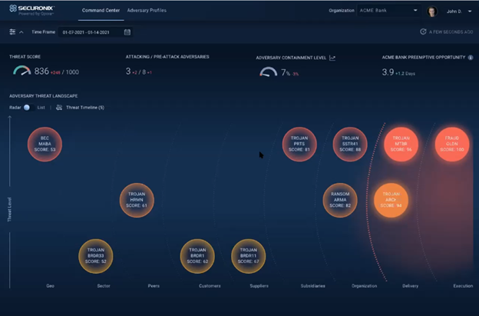Screen dimensions: 479x316
Task: Switch to List view
Action: pyautogui.click(x=41, y=107)
